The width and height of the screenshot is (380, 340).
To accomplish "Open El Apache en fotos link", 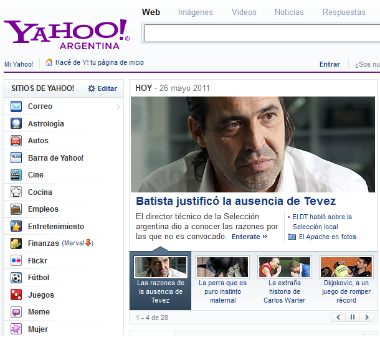I will (328, 237).
